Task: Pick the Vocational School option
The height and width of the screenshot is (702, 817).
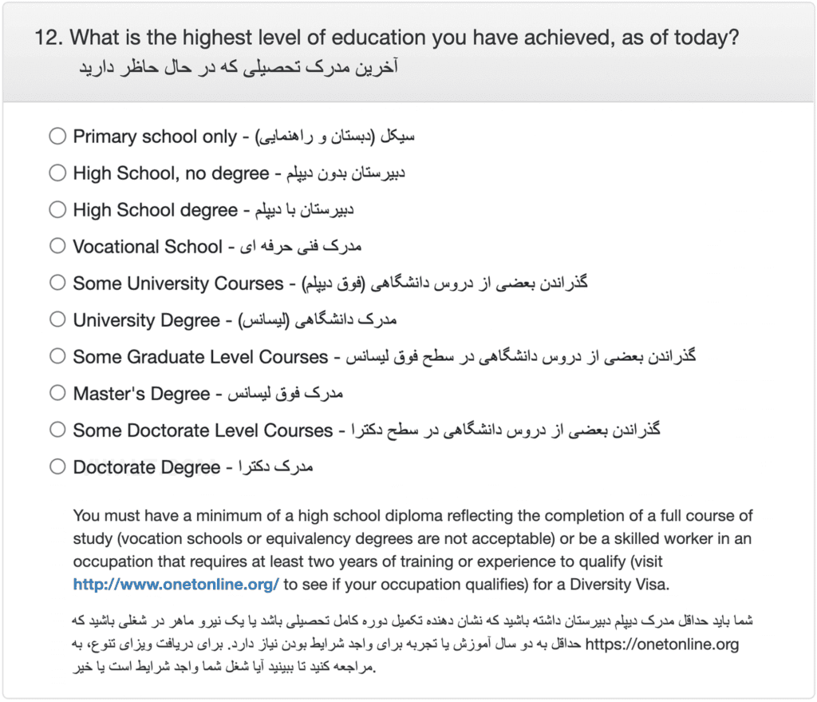Action: 57,246
